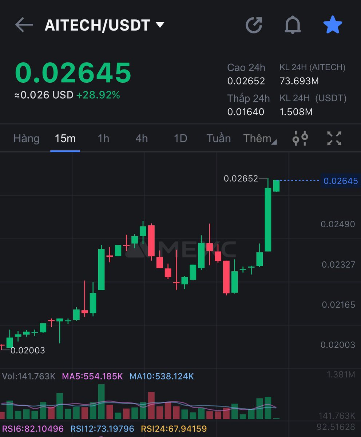Image resolution: width=361 pixels, height=437 pixels.
Task: Tap the MA5:554.185K volume label
Action: (x=92, y=376)
